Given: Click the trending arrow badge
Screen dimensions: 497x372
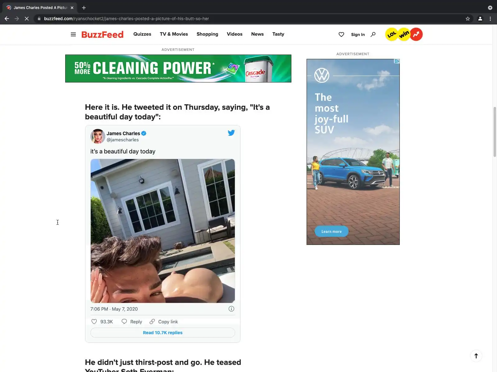Looking at the screenshot, I should [416, 34].
